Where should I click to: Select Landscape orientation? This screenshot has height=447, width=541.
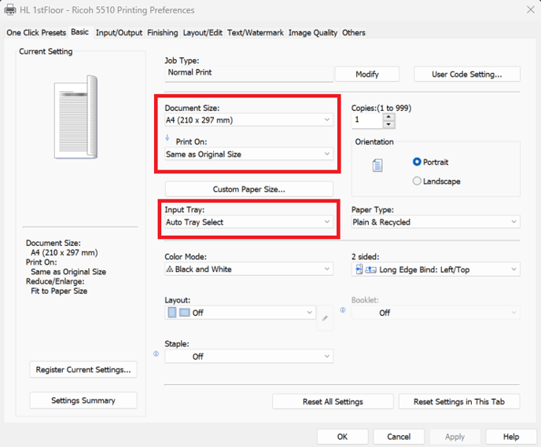click(x=436, y=181)
